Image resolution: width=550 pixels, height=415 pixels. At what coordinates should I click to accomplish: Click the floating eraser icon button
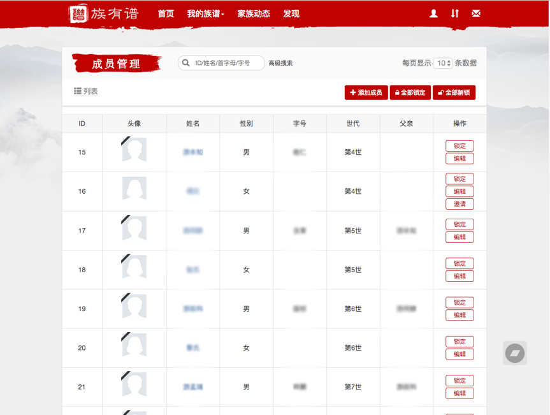point(514,353)
